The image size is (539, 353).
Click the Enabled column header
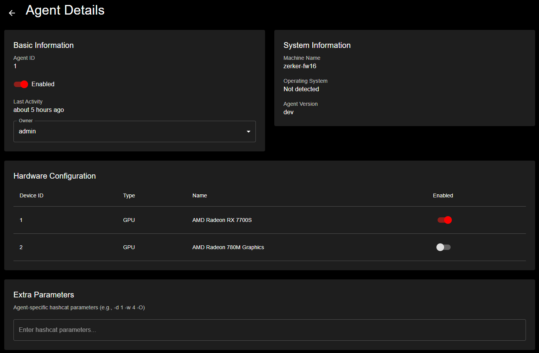click(443, 195)
